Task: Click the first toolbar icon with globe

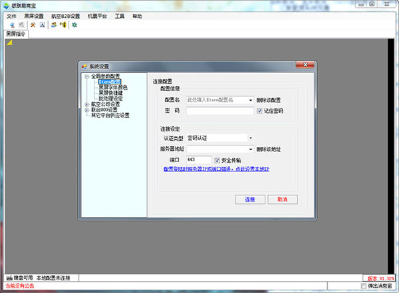Action: tap(12, 25)
